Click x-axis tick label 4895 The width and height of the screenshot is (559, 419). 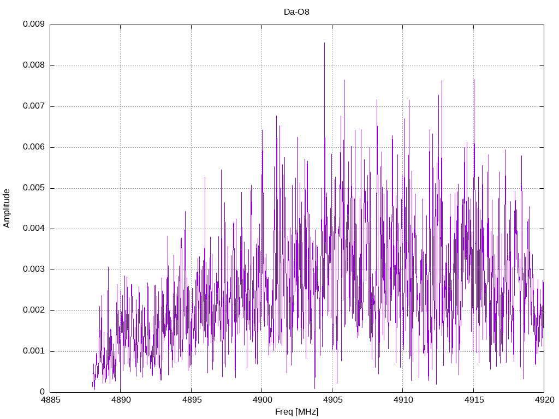(x=192, y=400)
